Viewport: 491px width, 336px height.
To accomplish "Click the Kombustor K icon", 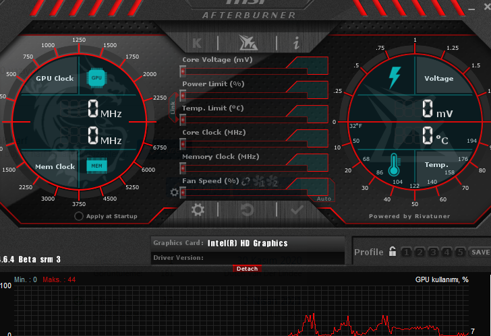I will 197,43.
